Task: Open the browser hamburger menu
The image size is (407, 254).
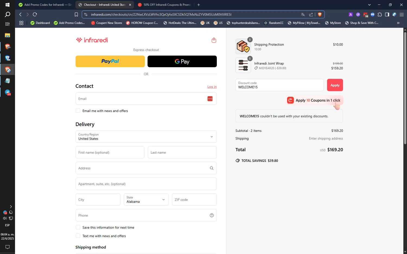Action: coord(402,14)
